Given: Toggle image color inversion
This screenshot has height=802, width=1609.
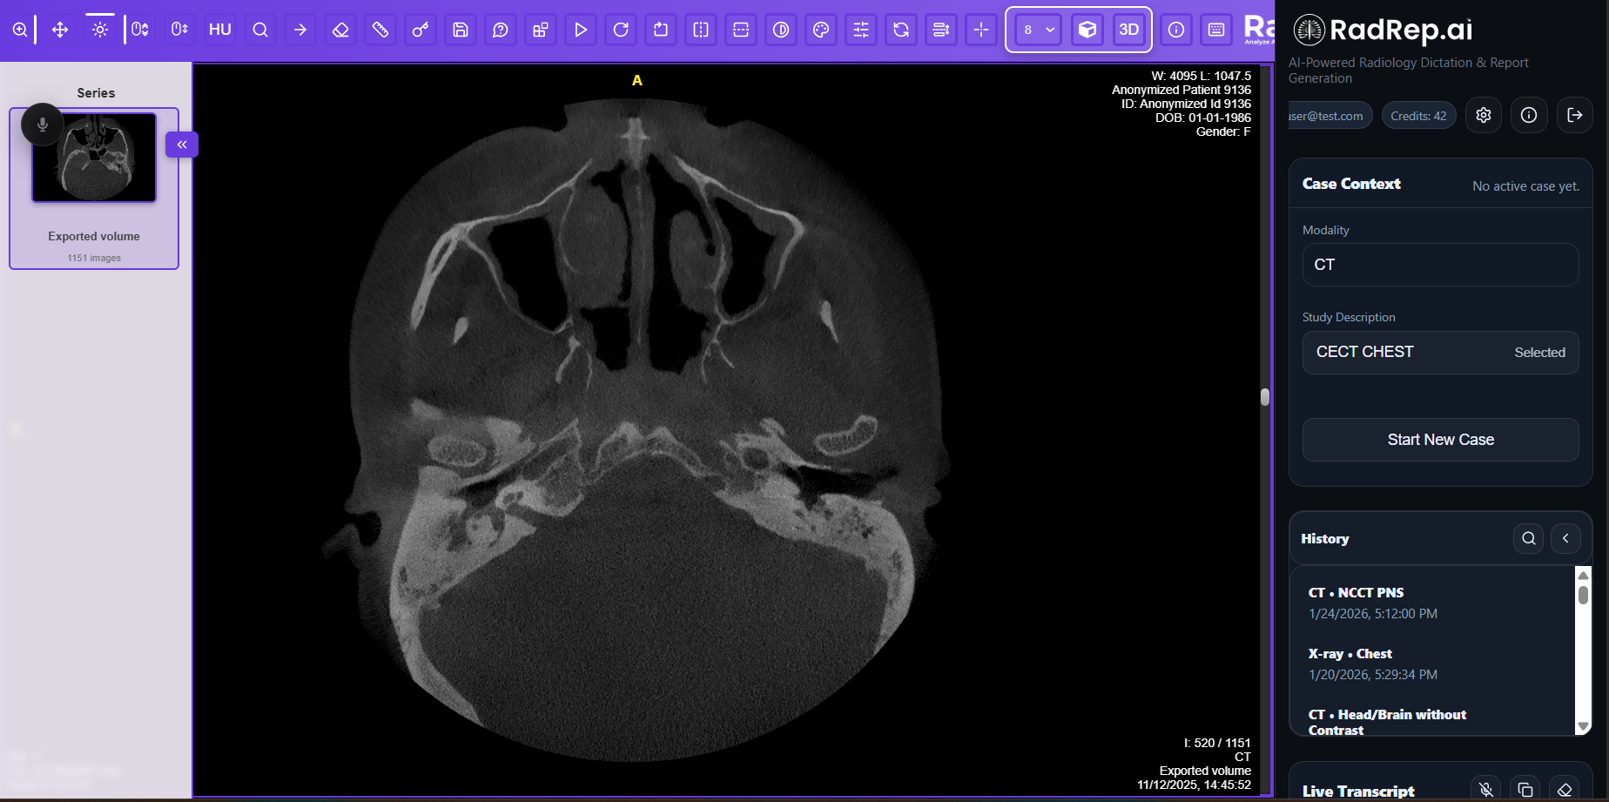Looking at the screenshot, I should coord(781,29).
